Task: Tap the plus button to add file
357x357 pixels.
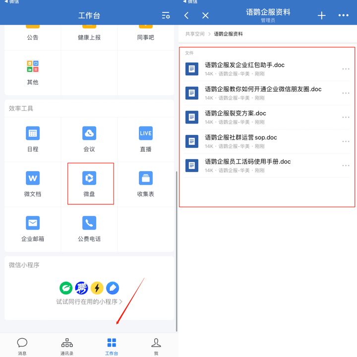Action: (321, 15)
